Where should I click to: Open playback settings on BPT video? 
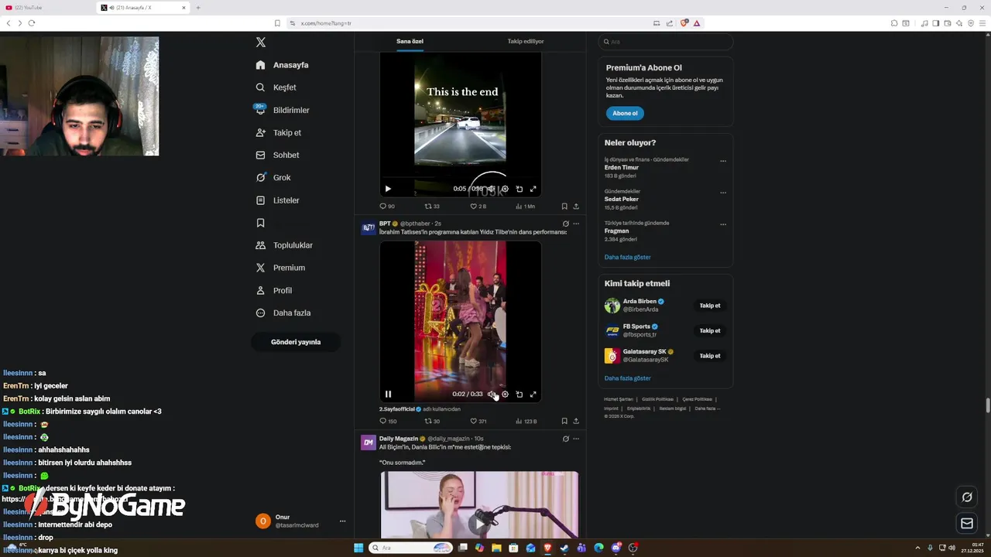pos(505,395)
